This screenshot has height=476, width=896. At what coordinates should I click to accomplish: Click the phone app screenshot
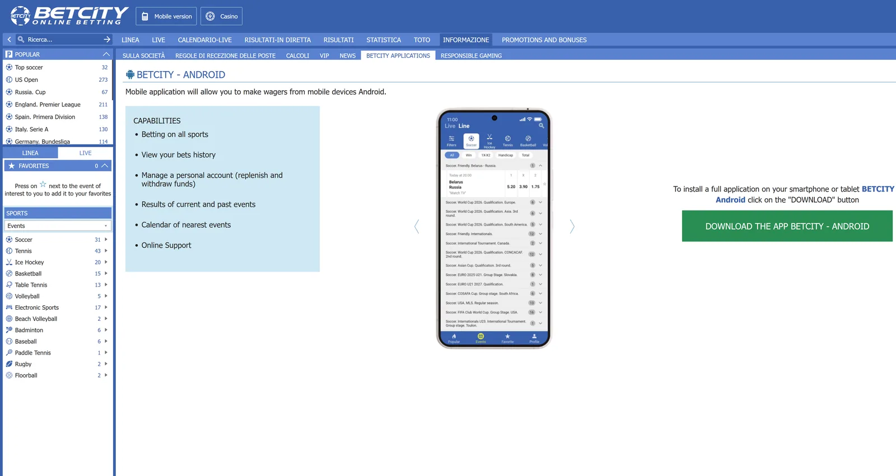[x=494, y=228]
